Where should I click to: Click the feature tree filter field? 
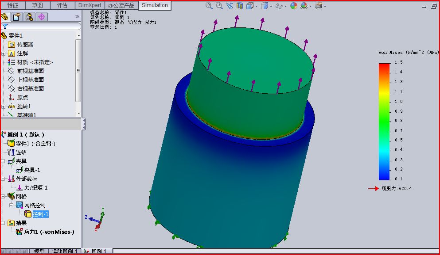click(x=41, y=27)
